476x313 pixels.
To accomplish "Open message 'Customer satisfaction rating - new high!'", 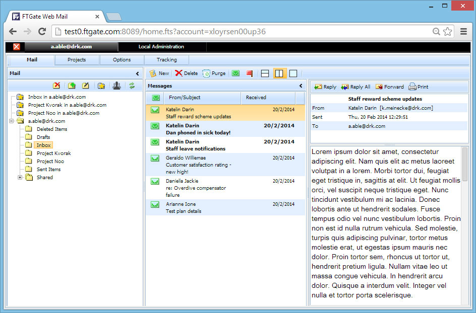I will click(225, 165).
